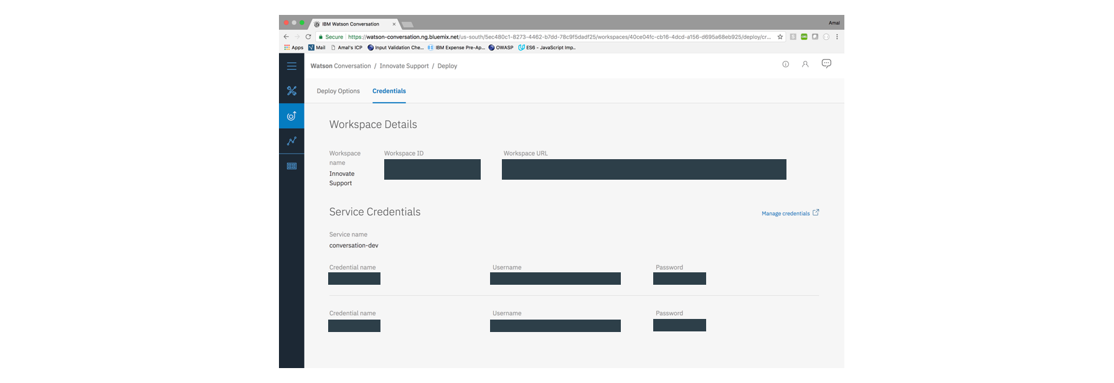Open the Amal's ICP bookmark
The height and width of the screenshot is (383, 1114).
tap(347, 47)
